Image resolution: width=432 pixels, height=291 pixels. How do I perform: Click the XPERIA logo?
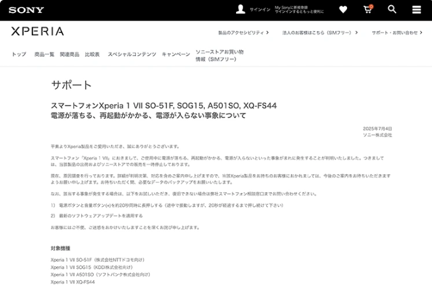coord(38,31)
